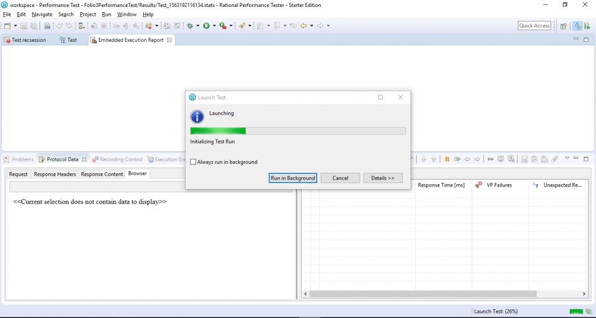The image size is (596, 318).
Task: Click the green progress indicator in status bar
Action: coord(576,311)
